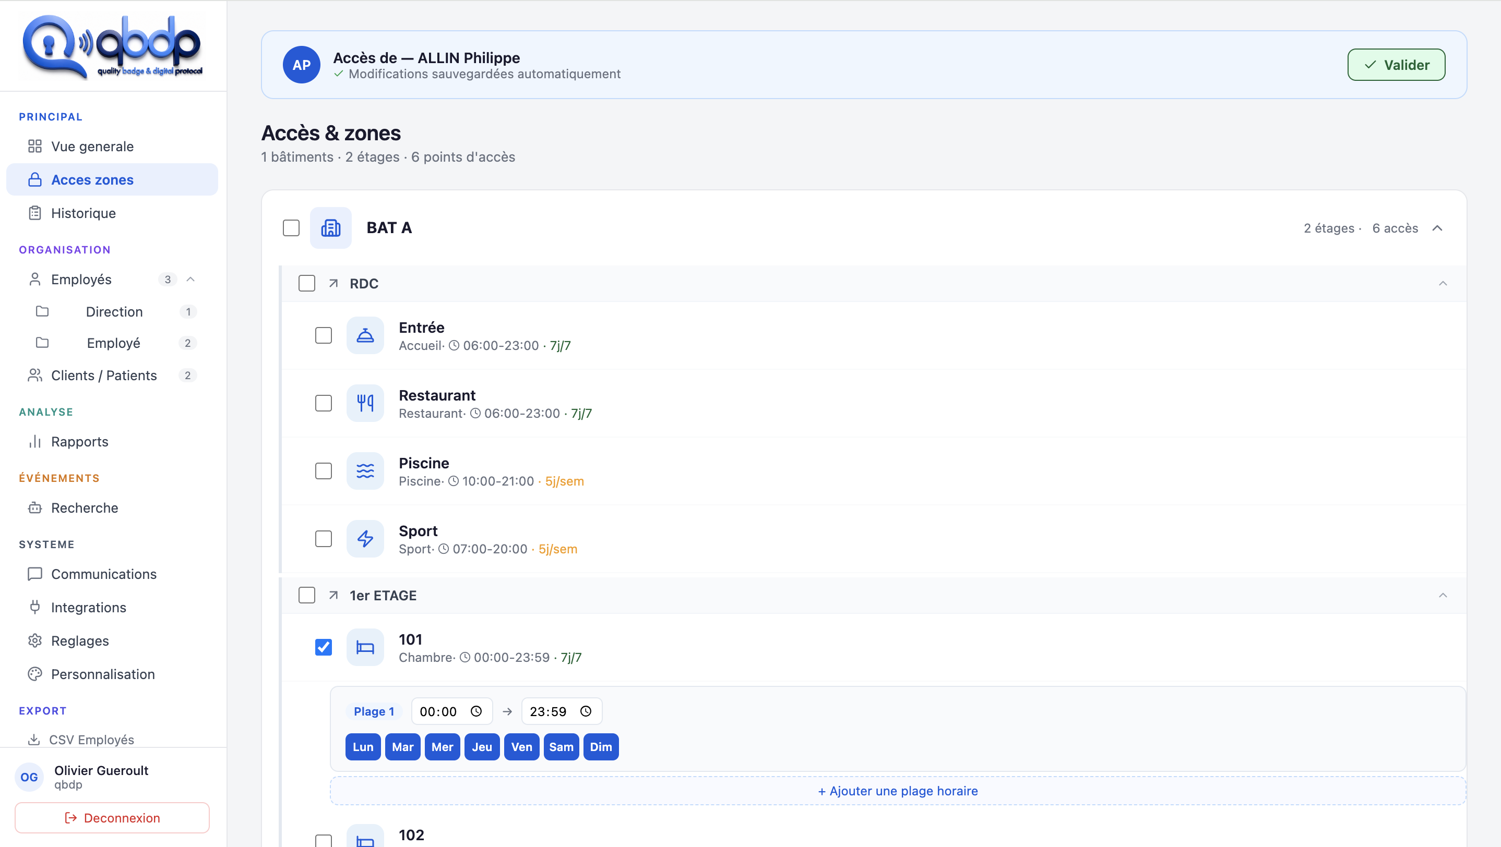Click the Entrée reception bell icon
This screenshot has width=1501, height=847.
(365, 335)
